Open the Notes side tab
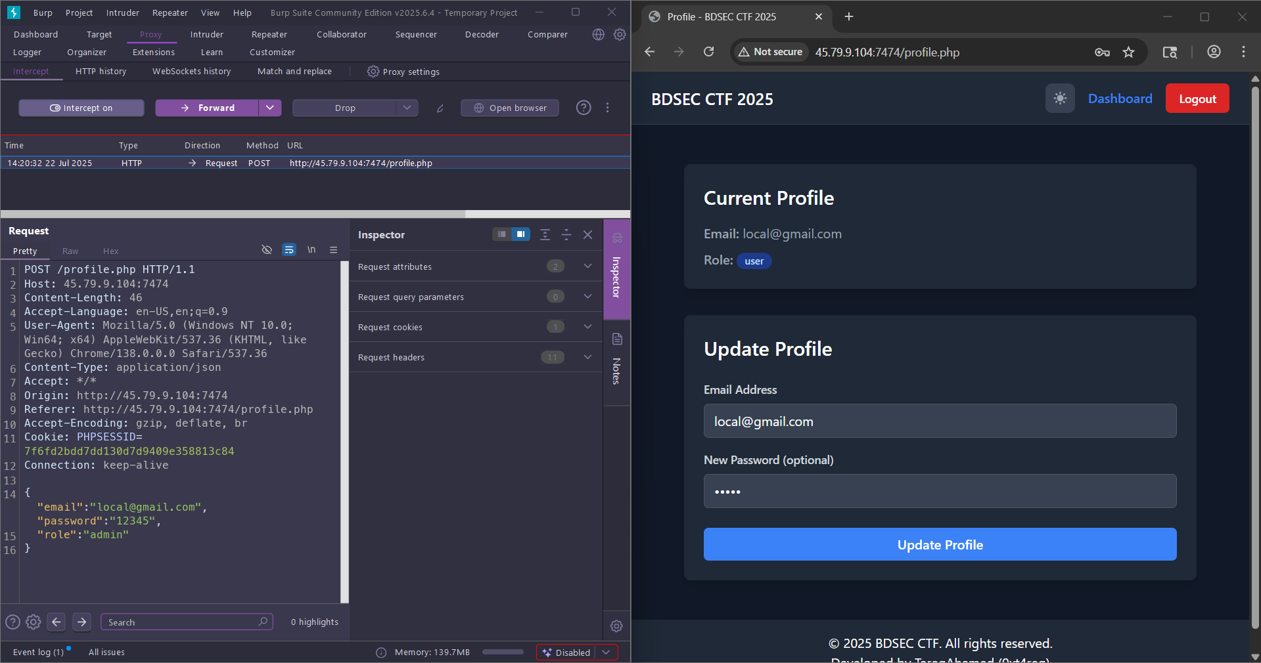 pyautogui.click(x=616, y=362)
